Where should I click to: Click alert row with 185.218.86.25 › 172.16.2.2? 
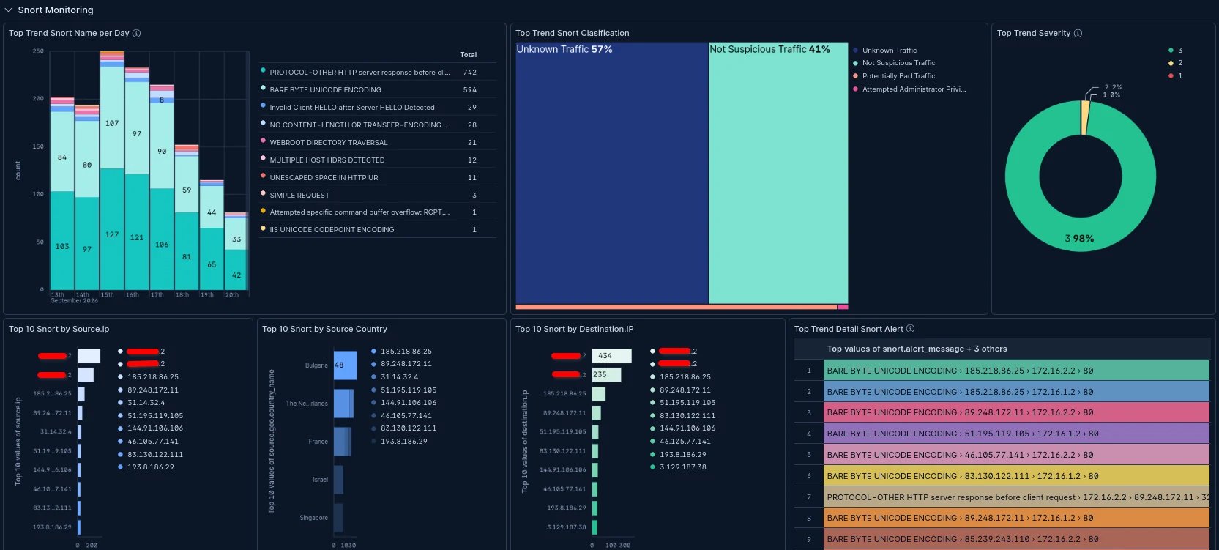(x=1016, y=371)
